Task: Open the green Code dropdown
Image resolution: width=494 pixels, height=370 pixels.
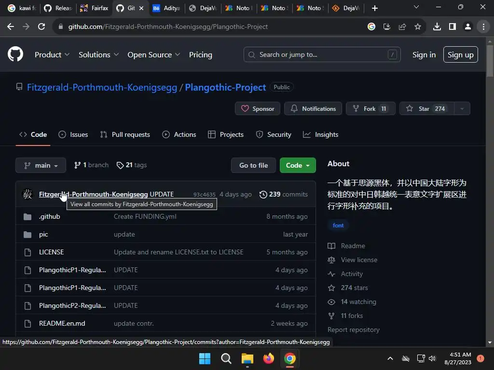Action: pyautogui.click(x=298, y=165)
